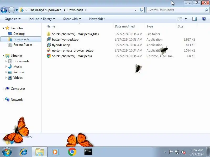Click the taskbar clock 10:57 AM
This screenshot has height=157, width=210.
pyautogui.click(x=196, y=150)
